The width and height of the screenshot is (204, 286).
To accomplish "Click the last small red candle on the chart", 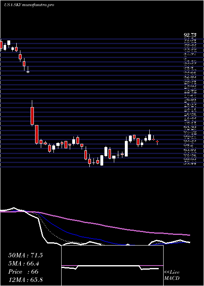I will click(157, 141).
